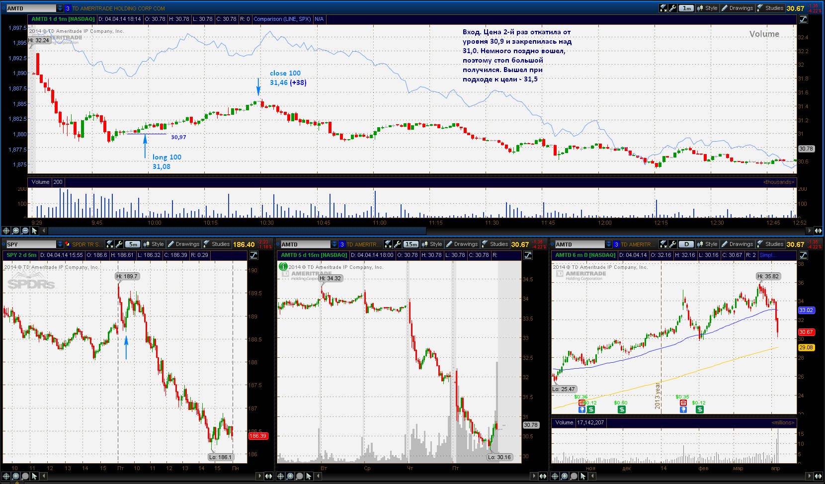825x484 pixels.
Task: Click green info icon on AMTD 15m chart
Action: tap(283, 266)
